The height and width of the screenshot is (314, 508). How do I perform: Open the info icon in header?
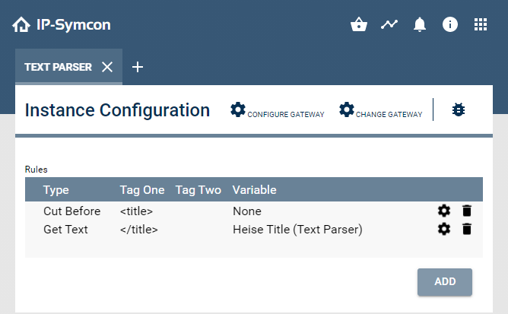click(x=450, y=24)
